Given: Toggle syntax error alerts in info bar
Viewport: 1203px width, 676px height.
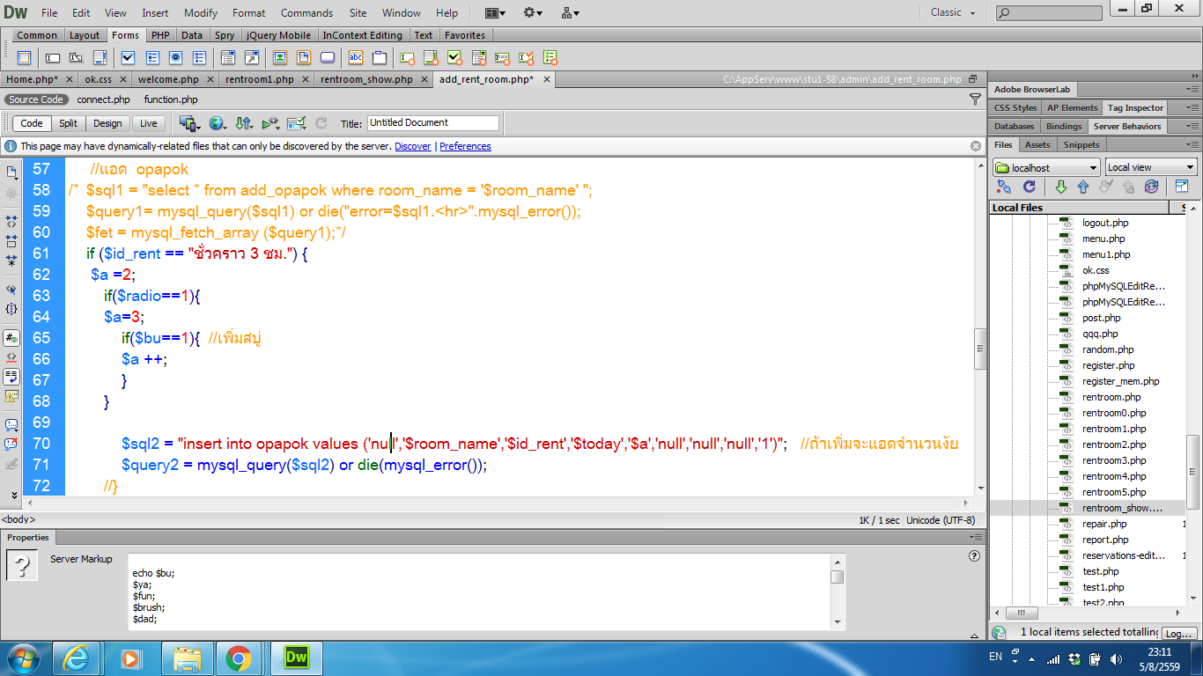Looking at the screenshot, I should coord(11,396).
